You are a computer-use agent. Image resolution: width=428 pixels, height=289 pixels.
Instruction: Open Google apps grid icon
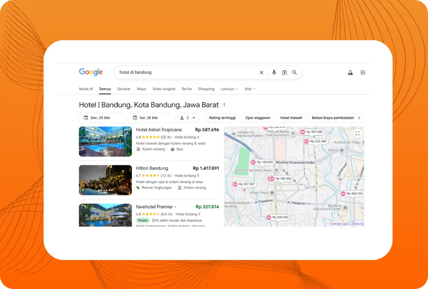click(363, 73)
